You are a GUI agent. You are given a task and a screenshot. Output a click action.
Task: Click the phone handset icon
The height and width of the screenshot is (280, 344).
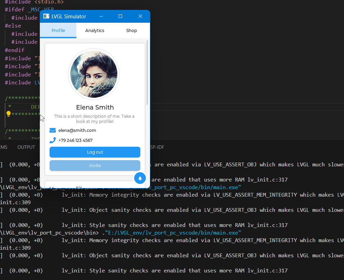coord(53,140)
